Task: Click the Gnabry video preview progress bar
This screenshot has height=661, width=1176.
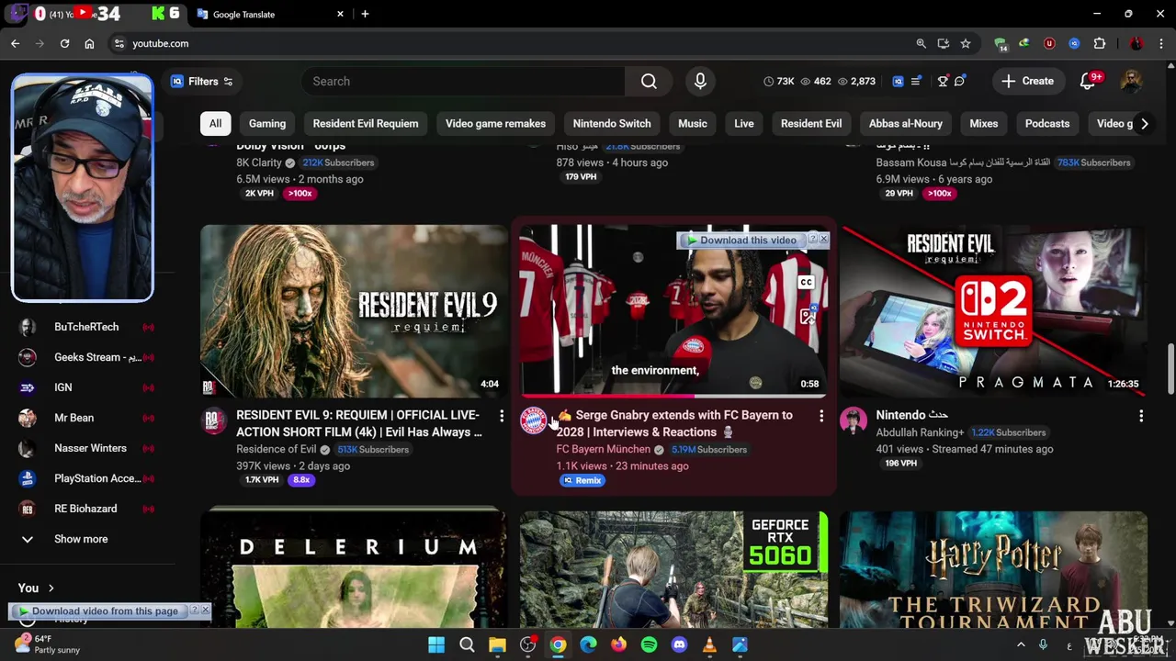Action: click(673, 397)
